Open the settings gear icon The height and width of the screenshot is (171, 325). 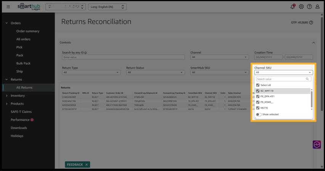(x=301, y=7)
